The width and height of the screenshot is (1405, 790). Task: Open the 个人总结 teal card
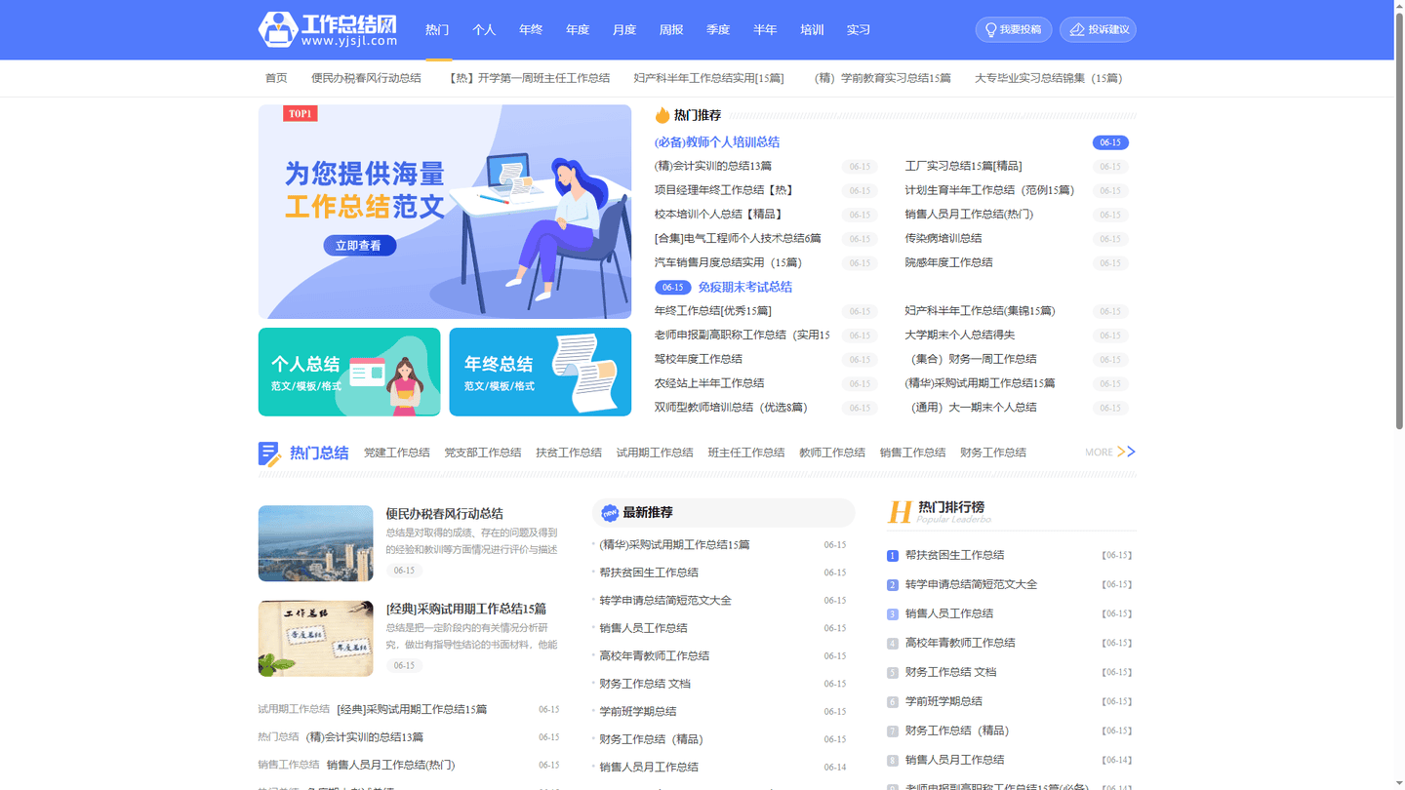pos(349,372)
